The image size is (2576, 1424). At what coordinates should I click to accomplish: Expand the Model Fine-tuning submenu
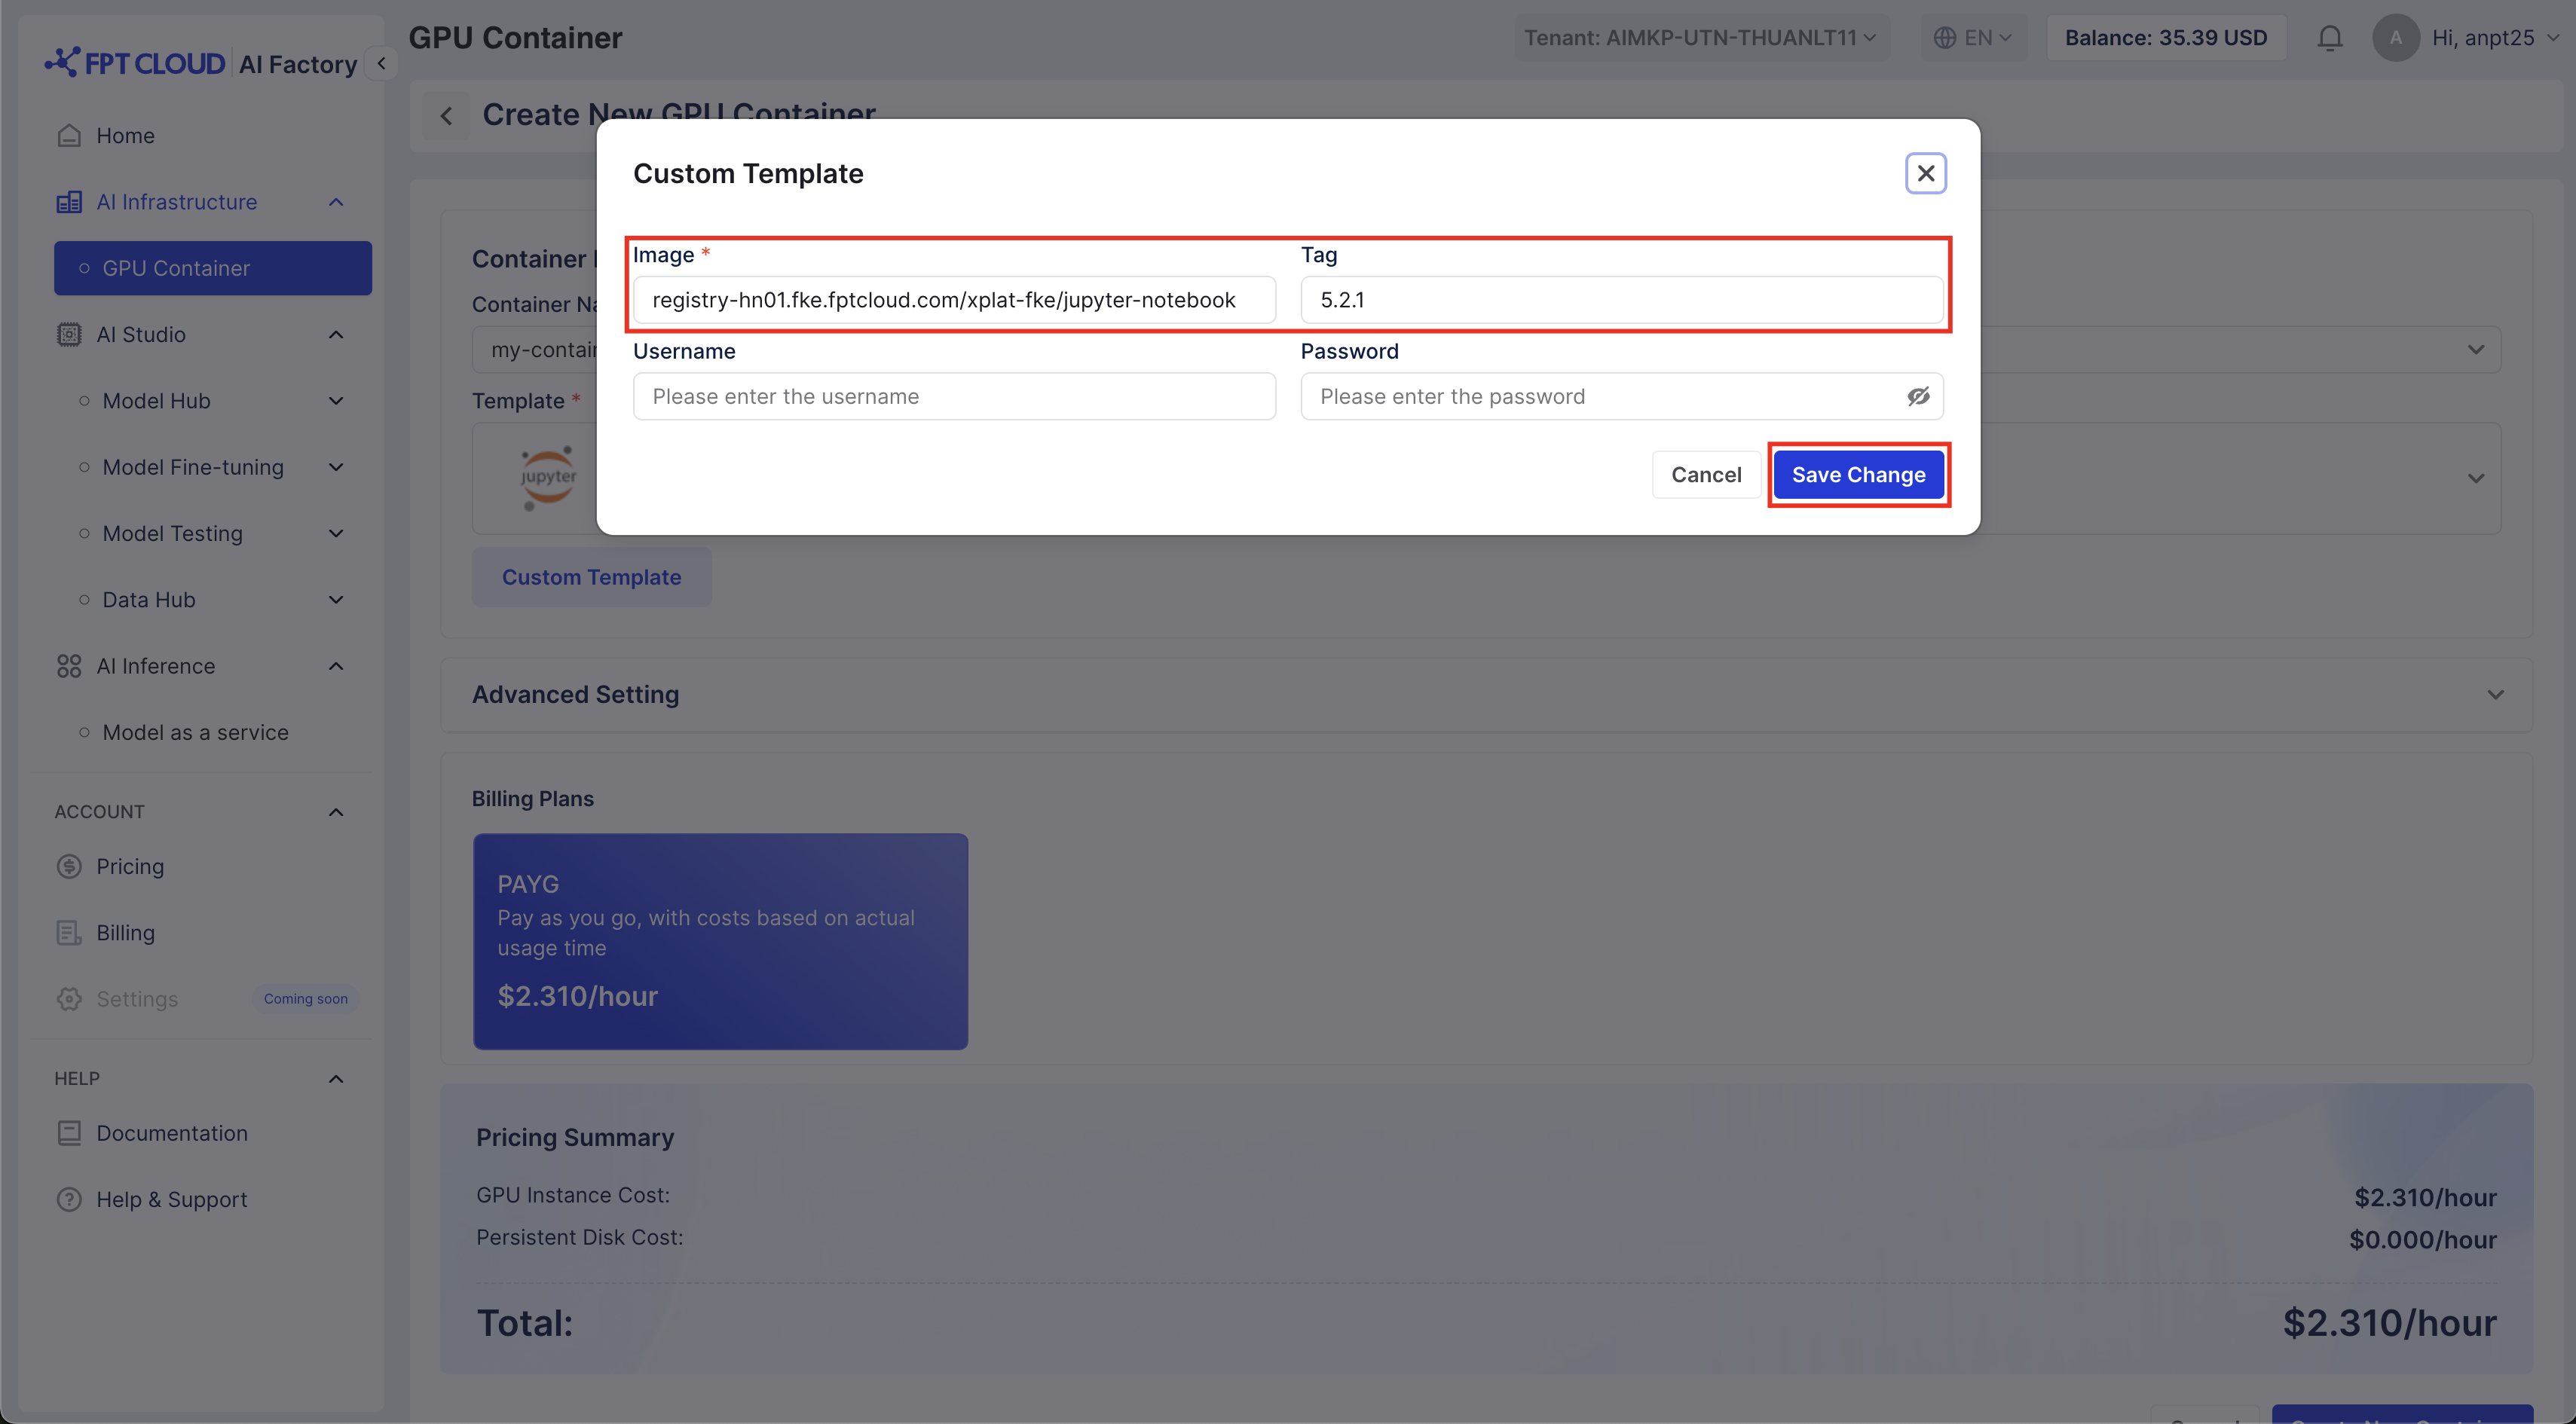point(336,467)
